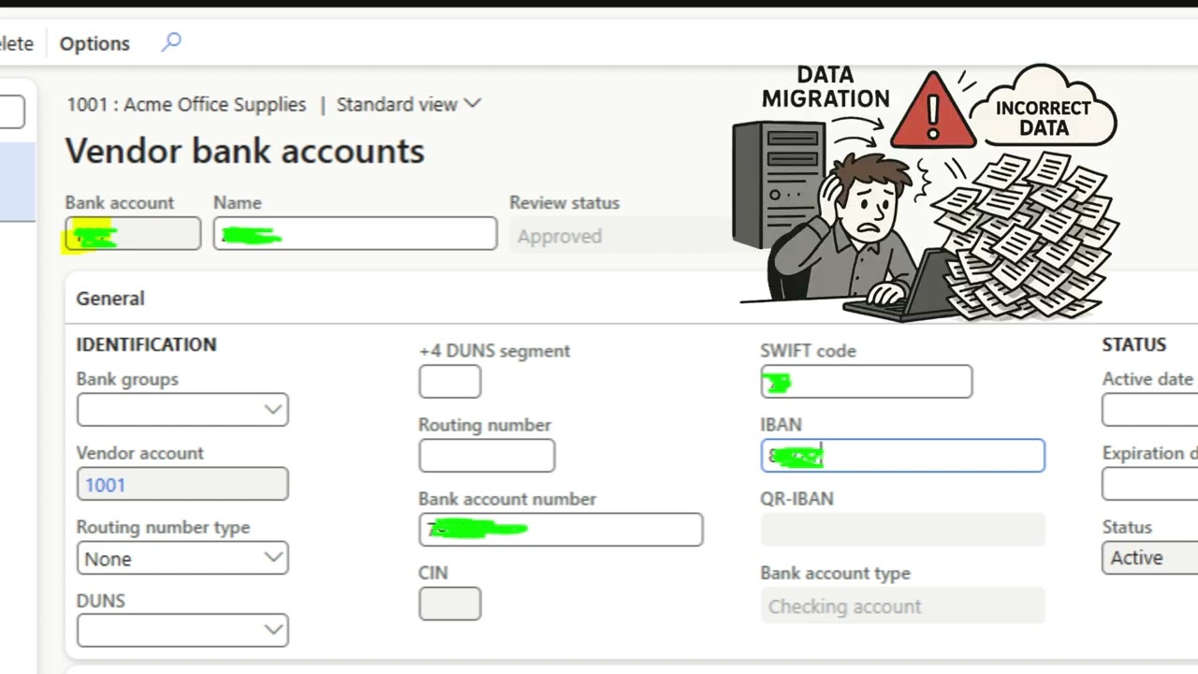Click the search magnifier icon
Viewport: 1198px width, 674px height.
171,42
